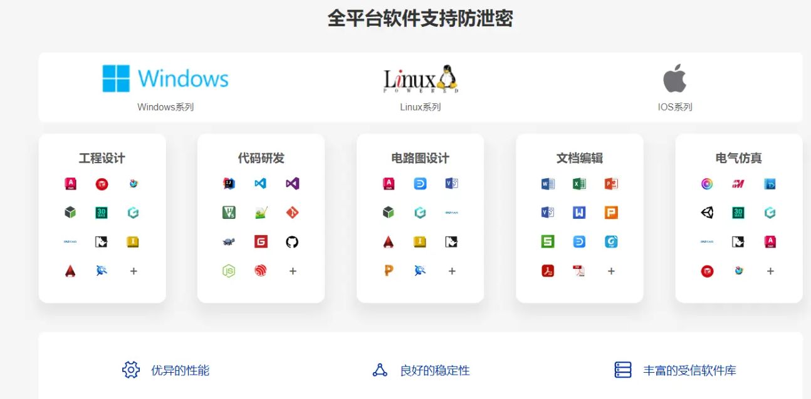Click the triangle nodes icon beside 良好的稳定性
The width and height of the screenshot is (811, 399).
[x=380, y=370]
